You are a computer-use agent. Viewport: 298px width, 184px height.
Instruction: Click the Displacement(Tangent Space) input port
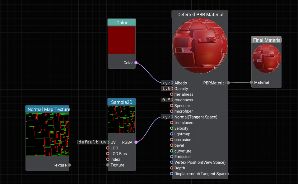pyautogui.click(x=172, y=173)
